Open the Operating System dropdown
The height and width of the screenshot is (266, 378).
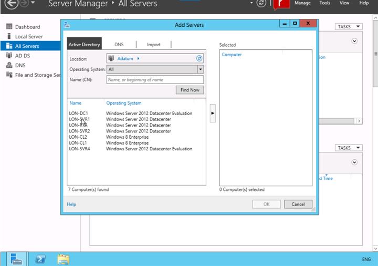point(201,69)
